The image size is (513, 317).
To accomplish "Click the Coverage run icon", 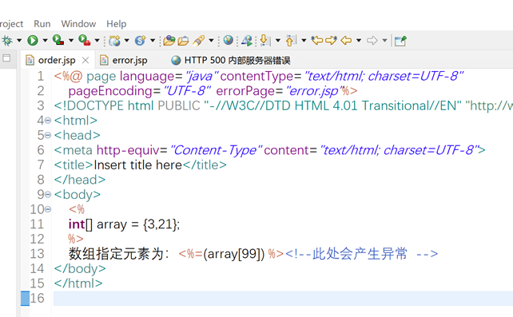I will [58, 40].
